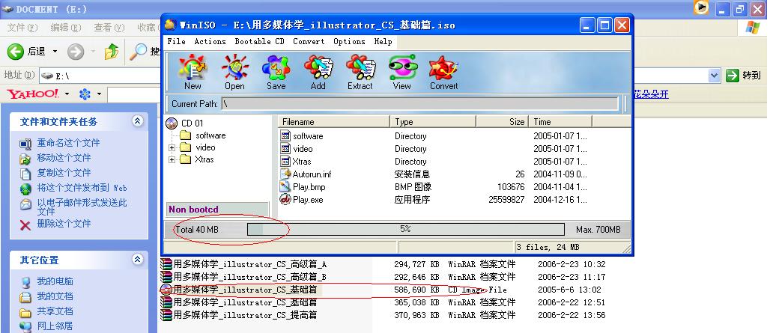Select the Autorun.inf file icon
This screenshot has width=770, height=333.
tap(285, 174)
